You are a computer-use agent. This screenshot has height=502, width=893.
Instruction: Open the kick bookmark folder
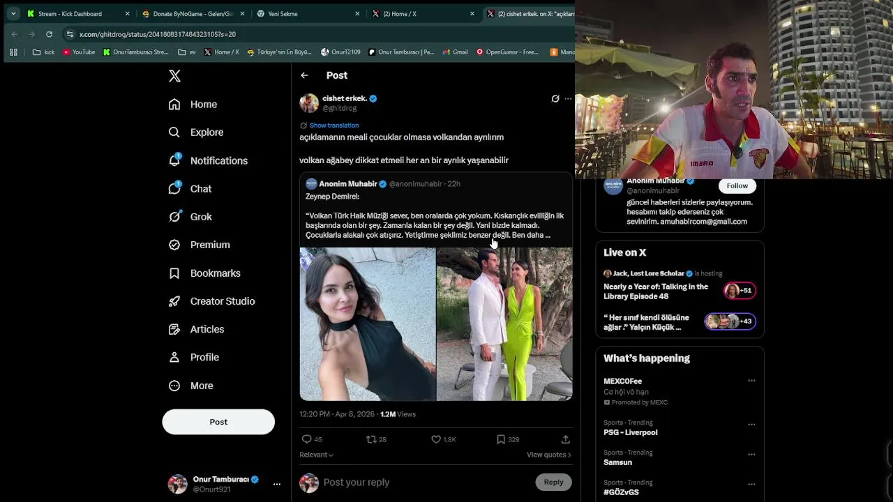(x=43, y=52)
